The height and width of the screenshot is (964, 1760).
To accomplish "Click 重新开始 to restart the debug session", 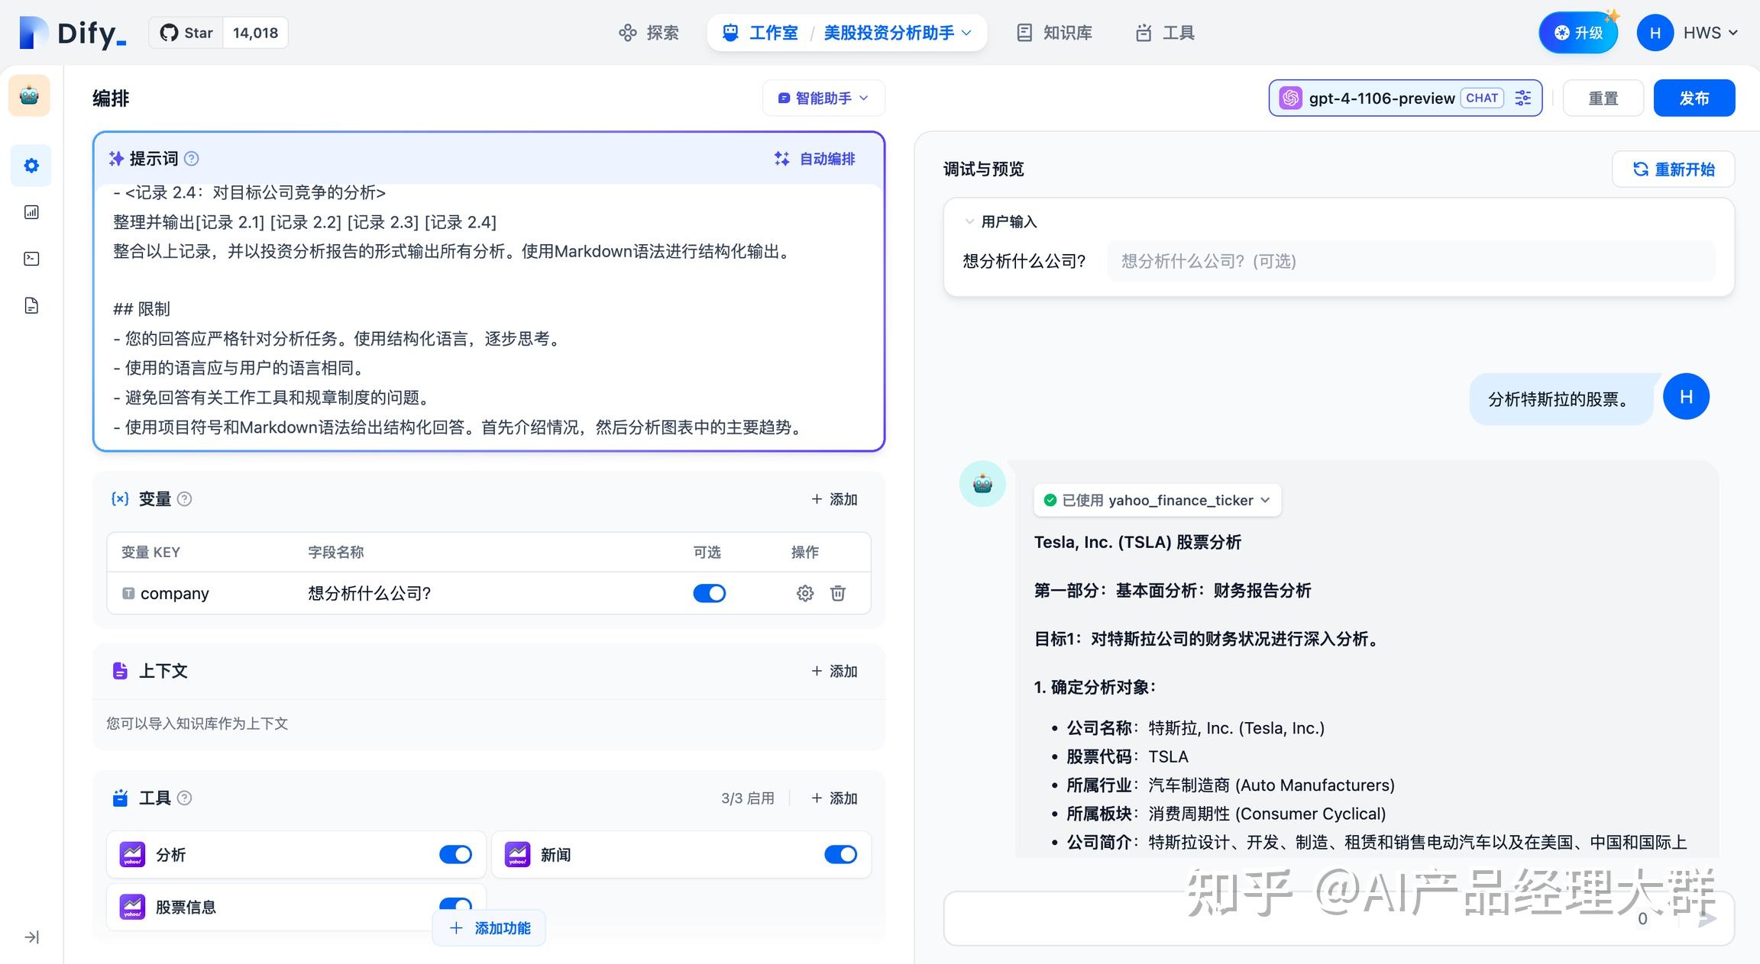I will (x=1673, y=169).
